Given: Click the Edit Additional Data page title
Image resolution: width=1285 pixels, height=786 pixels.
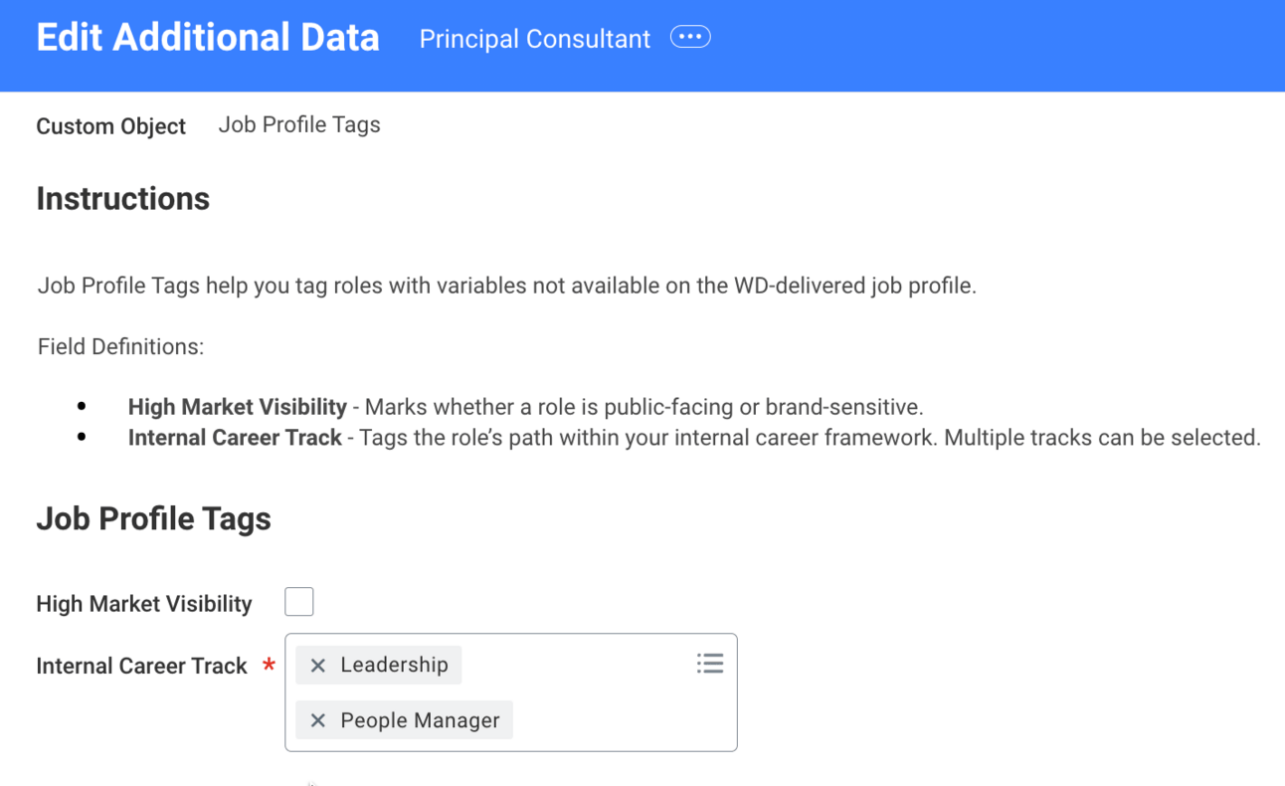Looking at the screenshot, I should click(x=208, y=38).
